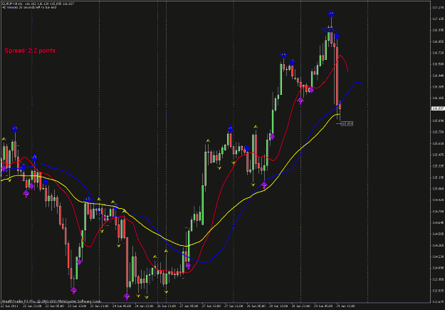The height and width of the screenshot is (310, 445).
Task: Select the highlighted current price on the price axis
Action: pos(438,108)
